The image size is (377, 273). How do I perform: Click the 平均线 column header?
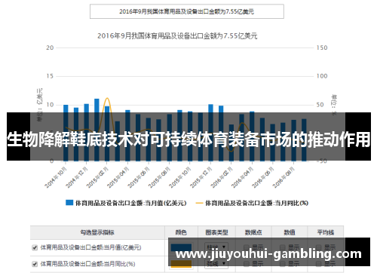coord(326,232)
